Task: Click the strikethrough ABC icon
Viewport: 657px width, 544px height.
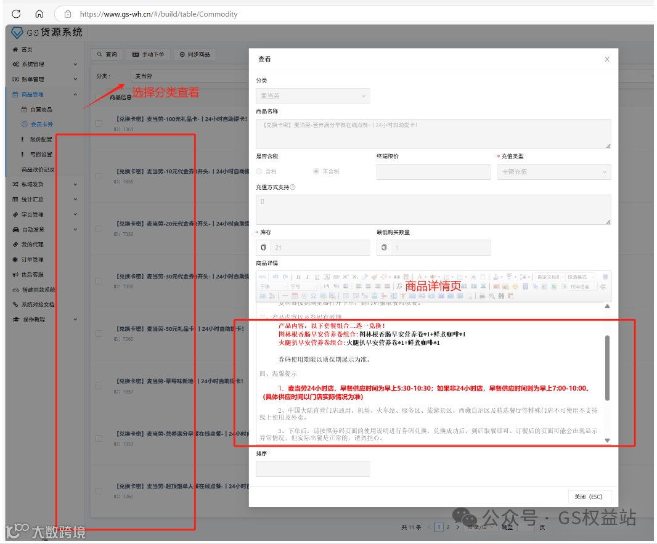Action: [336, 277]
